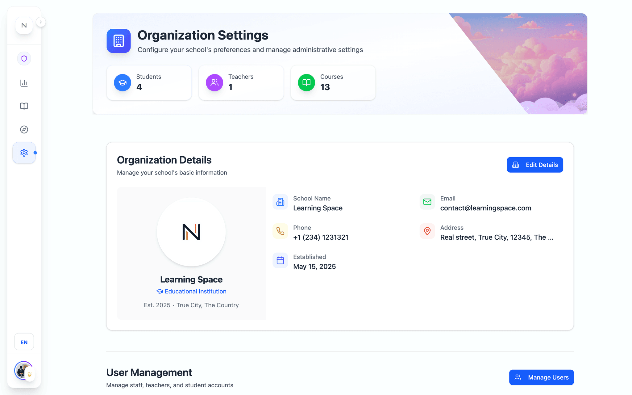Click the blue building Organization Settings icon
The width and height of the screenshot is (632, 395).
[x=119, y=41]
